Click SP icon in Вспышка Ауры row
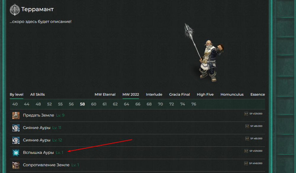 click(246, 151)
